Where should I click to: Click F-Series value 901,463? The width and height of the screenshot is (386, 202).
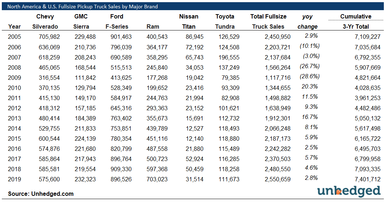121,37
